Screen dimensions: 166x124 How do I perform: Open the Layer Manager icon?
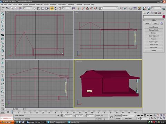click(130, 8)
